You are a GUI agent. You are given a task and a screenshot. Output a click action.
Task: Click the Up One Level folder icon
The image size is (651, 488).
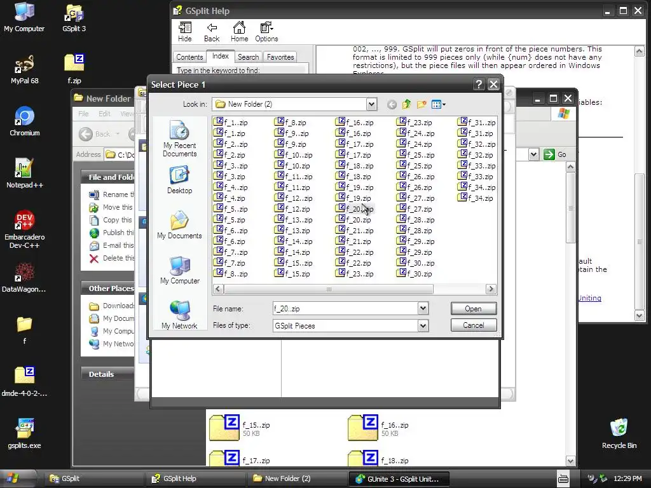coord(406,104)
